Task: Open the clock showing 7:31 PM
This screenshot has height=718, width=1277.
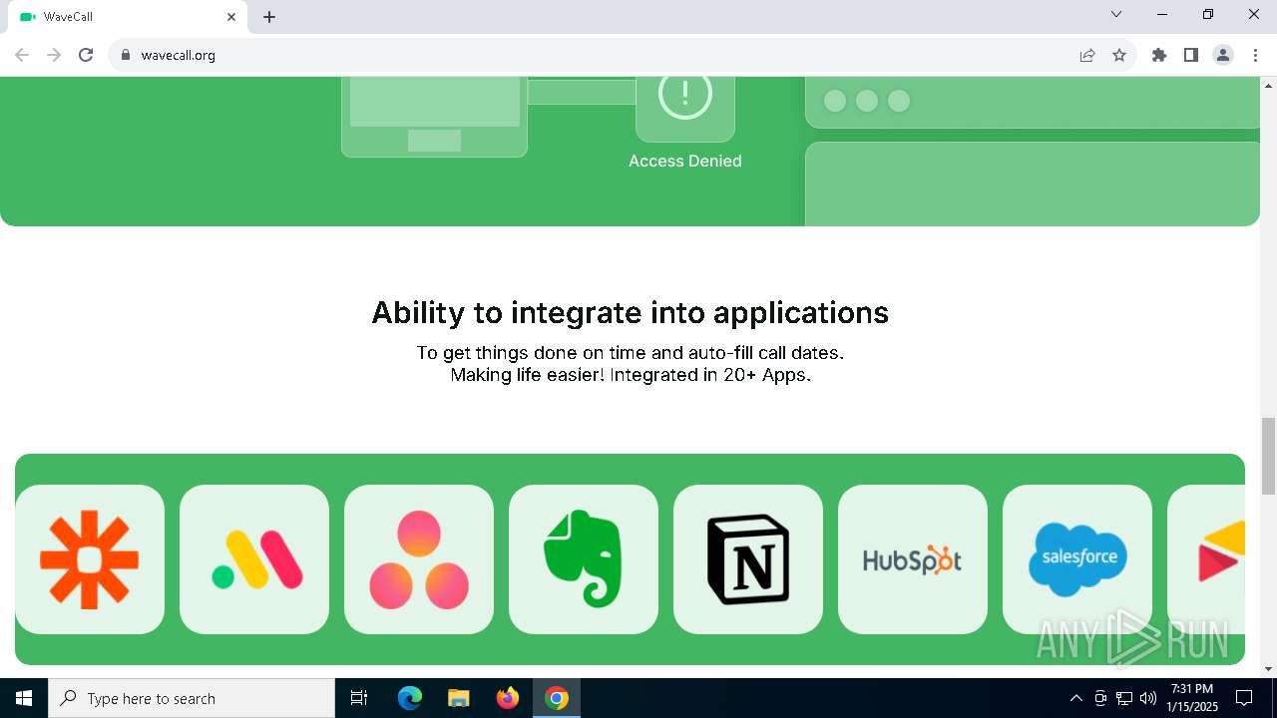Action: [x=1192, y=698]
